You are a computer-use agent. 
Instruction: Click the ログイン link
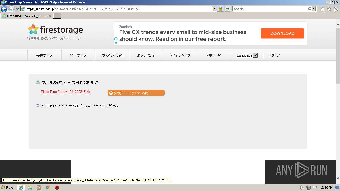pos(274,55)
